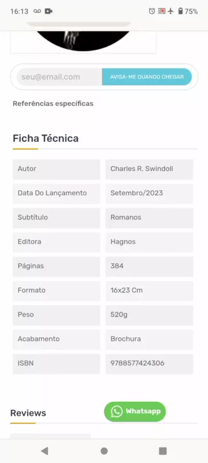The height and width of the screenshot is (463, 208).
Task: Open the Whatsapp chat button
Action: click(x=135, y=411)
